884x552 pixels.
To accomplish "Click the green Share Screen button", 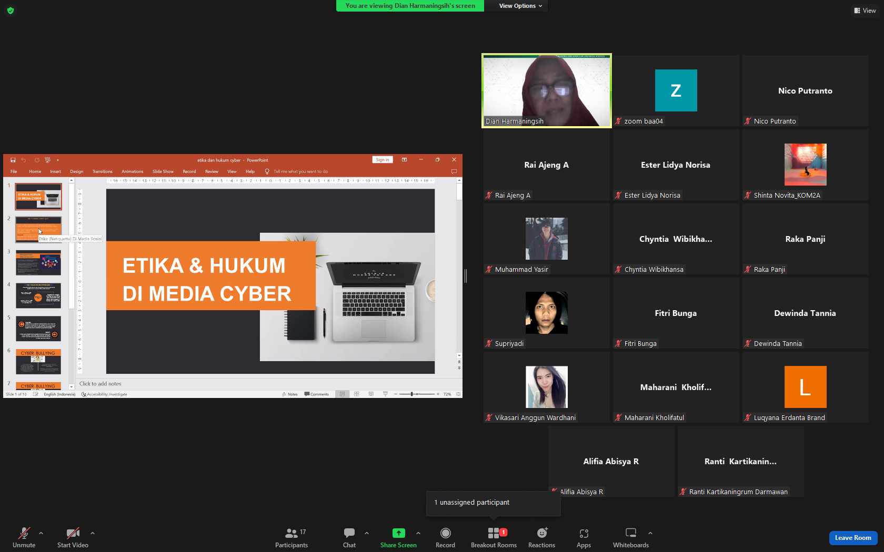I will (x=398, y=537).
